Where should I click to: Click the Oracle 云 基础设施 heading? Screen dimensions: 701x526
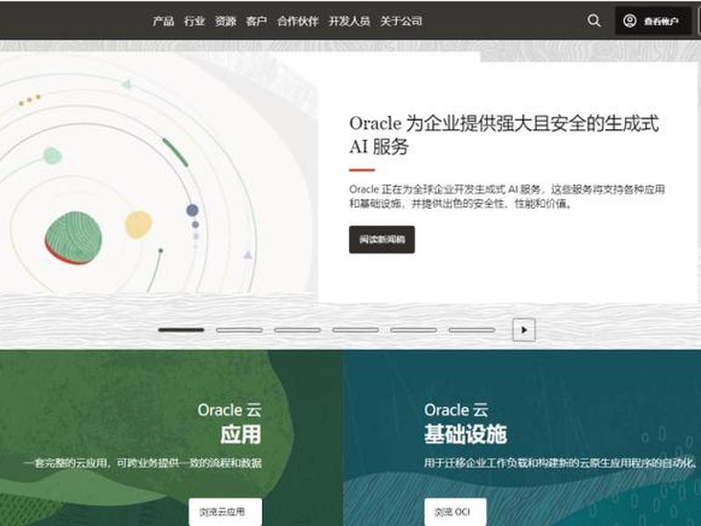click(x=465, y=423)
